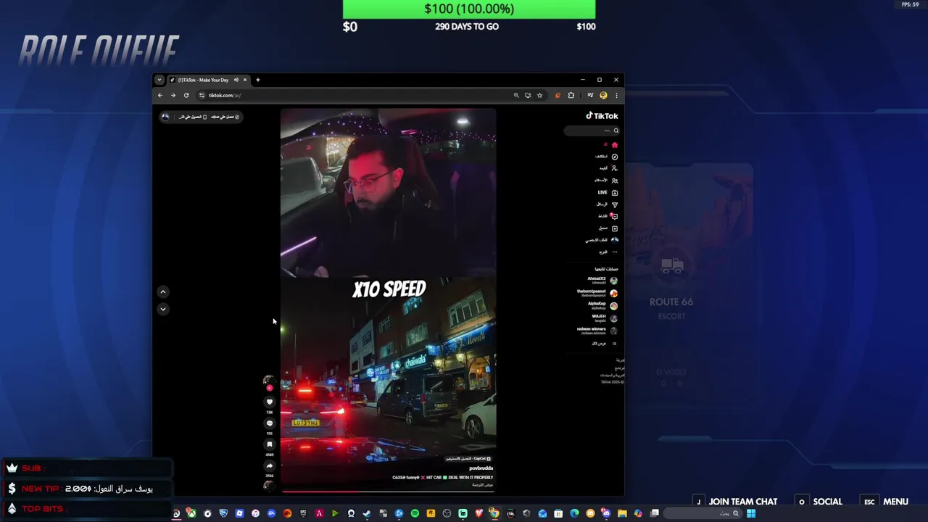Open the povbrudda creator name

tap(481, 468)
